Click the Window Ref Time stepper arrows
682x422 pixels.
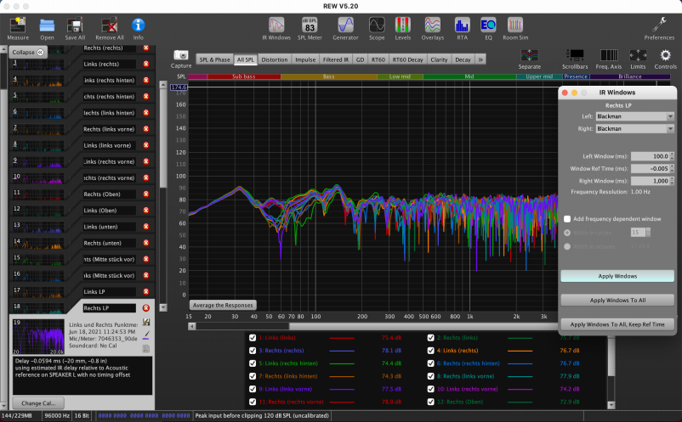click(672, 168)
